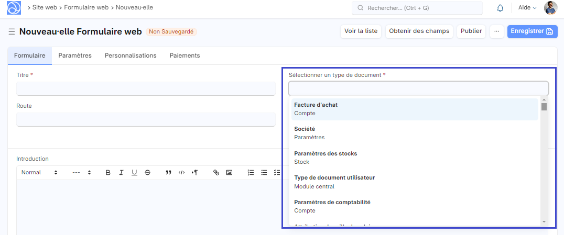Choose Type de document utilisateur option
Viewport: 564px width, 235px height.
pos(415,182)
